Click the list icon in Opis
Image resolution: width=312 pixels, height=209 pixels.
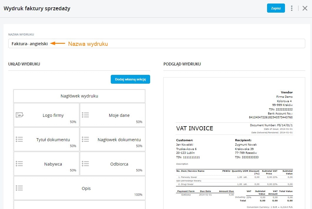point(19,188)
